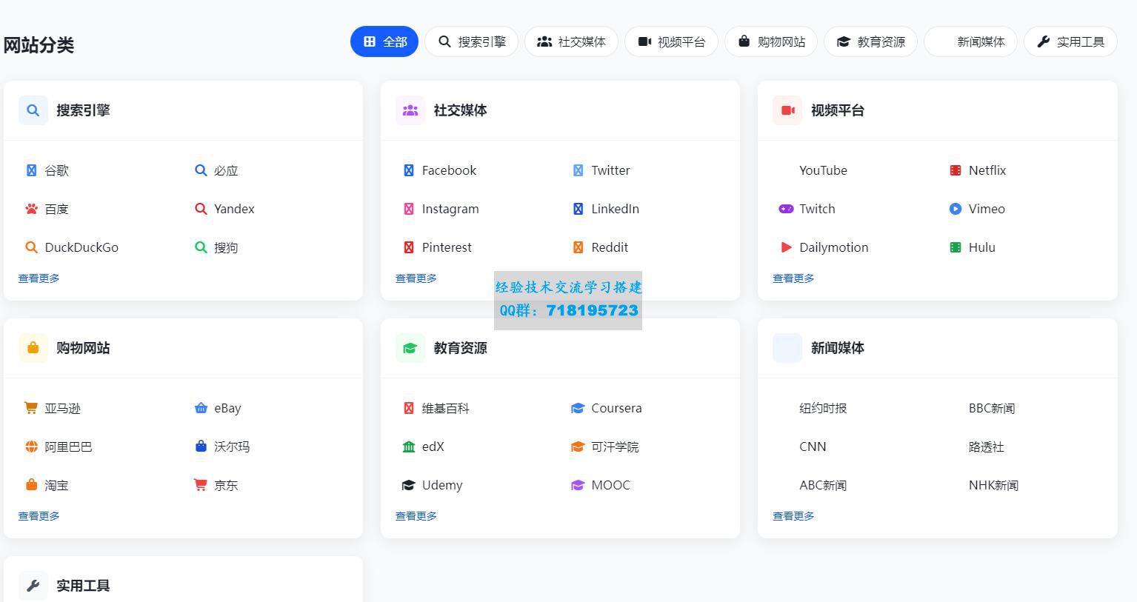1137x602 pixels.
Task: Click the red magnifier icon next to Yandex
Action: pos(201,209)
